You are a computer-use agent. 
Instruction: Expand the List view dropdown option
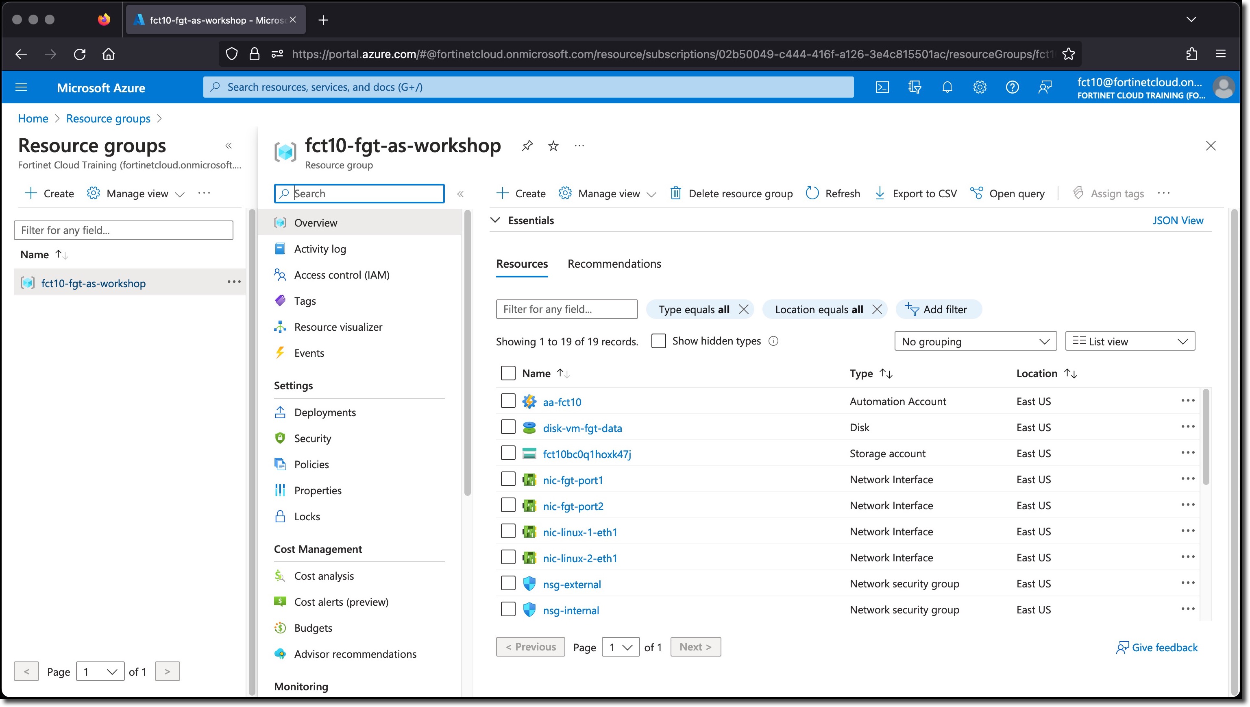coord(1183,341)
